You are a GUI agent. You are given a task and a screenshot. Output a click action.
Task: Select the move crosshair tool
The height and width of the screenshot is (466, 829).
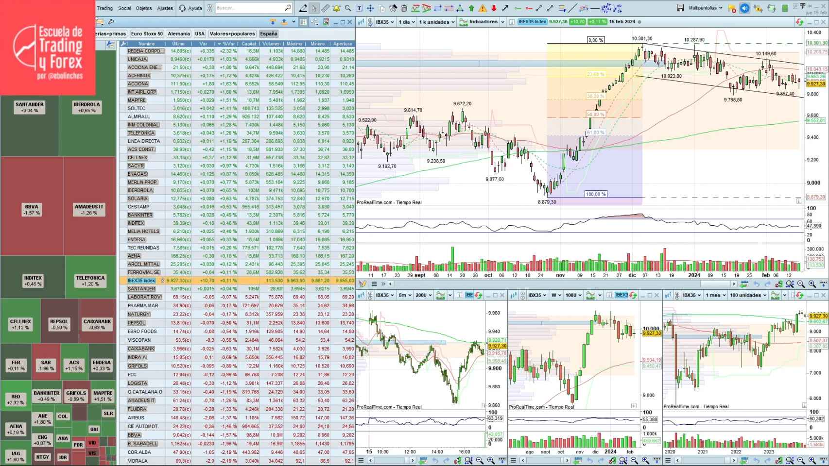point(370,8)
